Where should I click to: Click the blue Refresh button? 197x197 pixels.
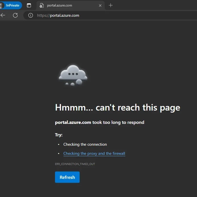click(x=67, y=177)
